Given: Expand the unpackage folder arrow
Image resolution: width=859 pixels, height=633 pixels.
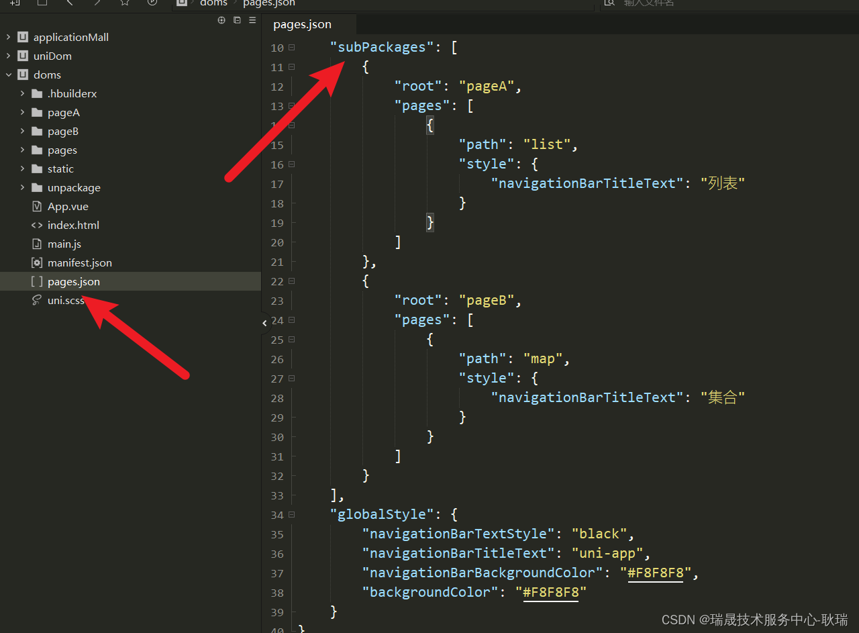Looking at the screenshot, I should point(22,188).
